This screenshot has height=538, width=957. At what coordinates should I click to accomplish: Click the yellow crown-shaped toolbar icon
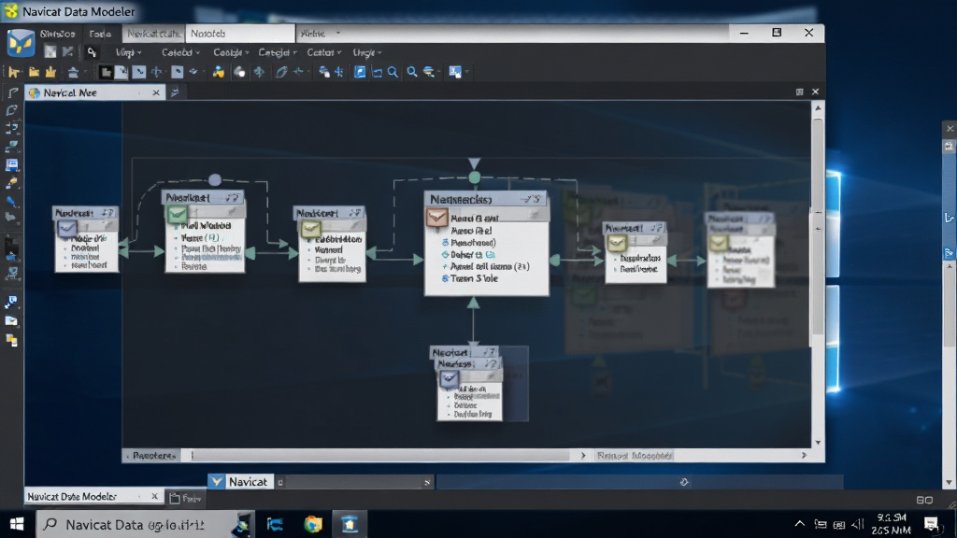coord(50,72)
